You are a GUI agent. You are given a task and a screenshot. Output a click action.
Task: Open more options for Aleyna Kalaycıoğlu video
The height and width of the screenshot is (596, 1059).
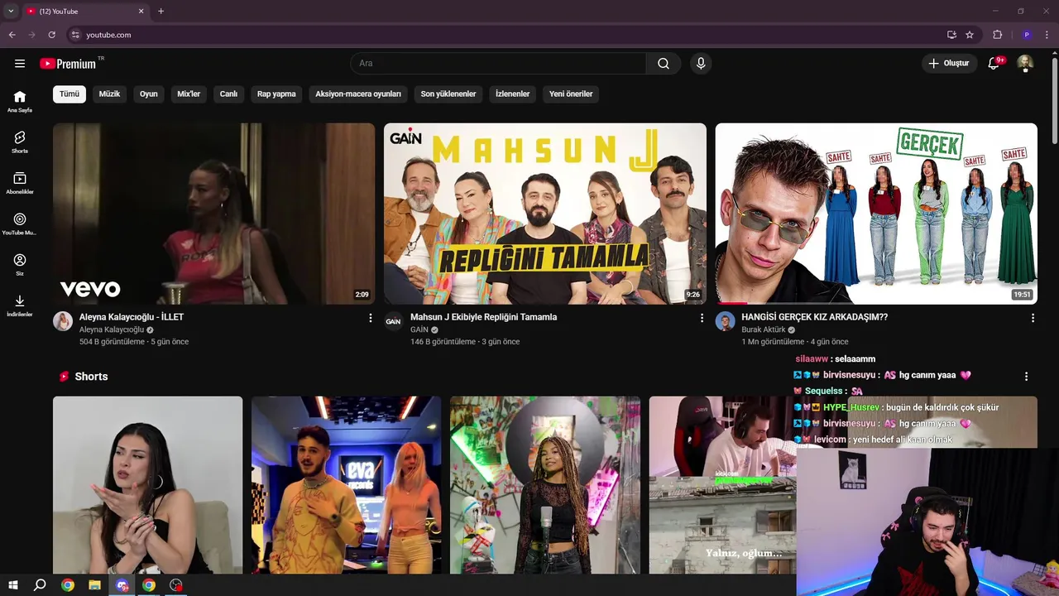(x=371, y=318)
